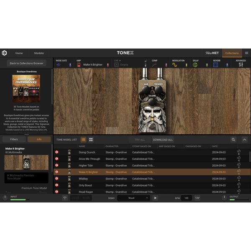This screenshot has height=251, width=251.
Task: Collapse the Tone Model List panel
Action: (245, 140)
